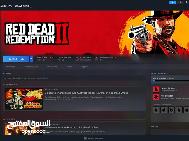Open the Halloween Season Returns article

click(71, 127)
